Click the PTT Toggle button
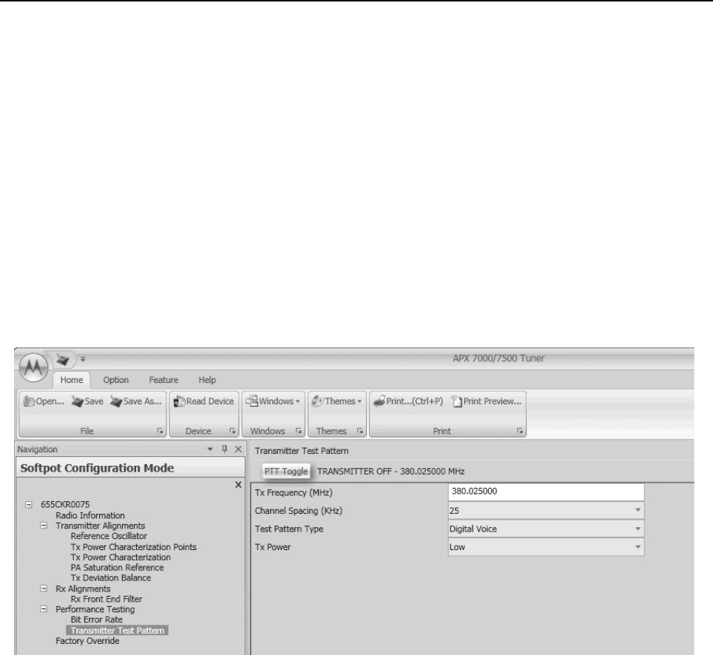 click(x=286, y=472)
